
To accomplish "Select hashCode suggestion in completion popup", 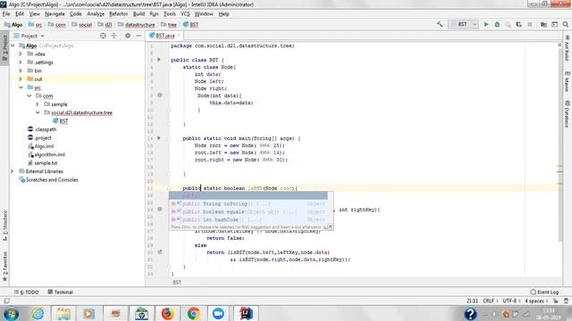I will pyautogui.click(x=249, y=220).
